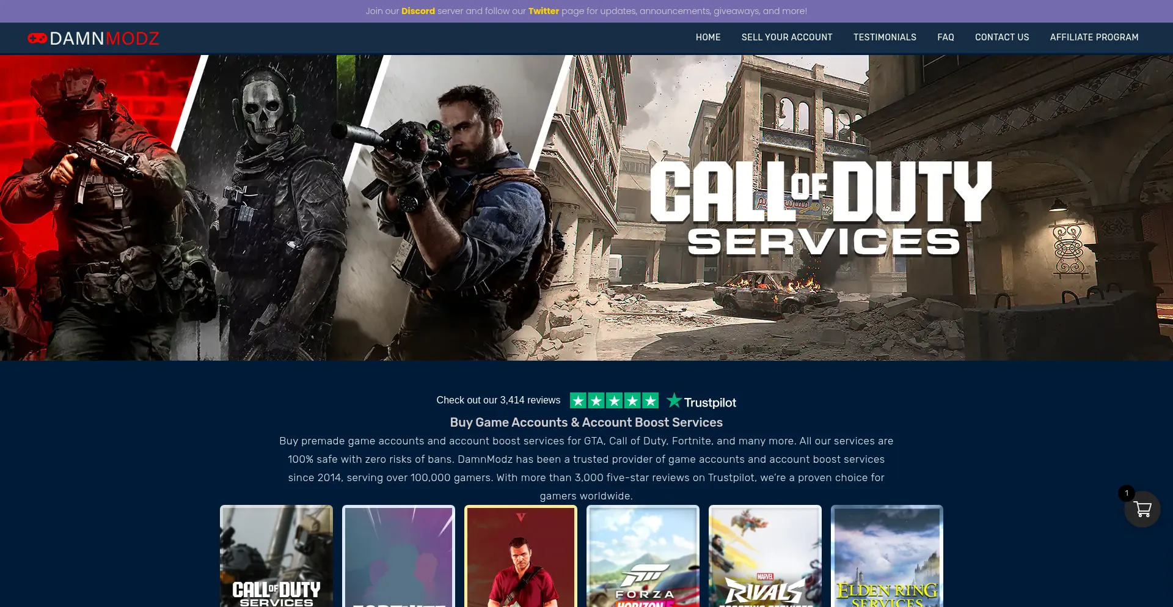Click the red gamepad logo icon
Screen dimensions: 1173x607
coord(37,39)
